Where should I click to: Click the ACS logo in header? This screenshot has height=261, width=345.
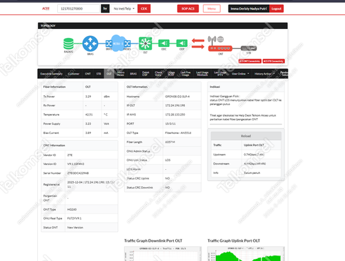pos(46,8)
